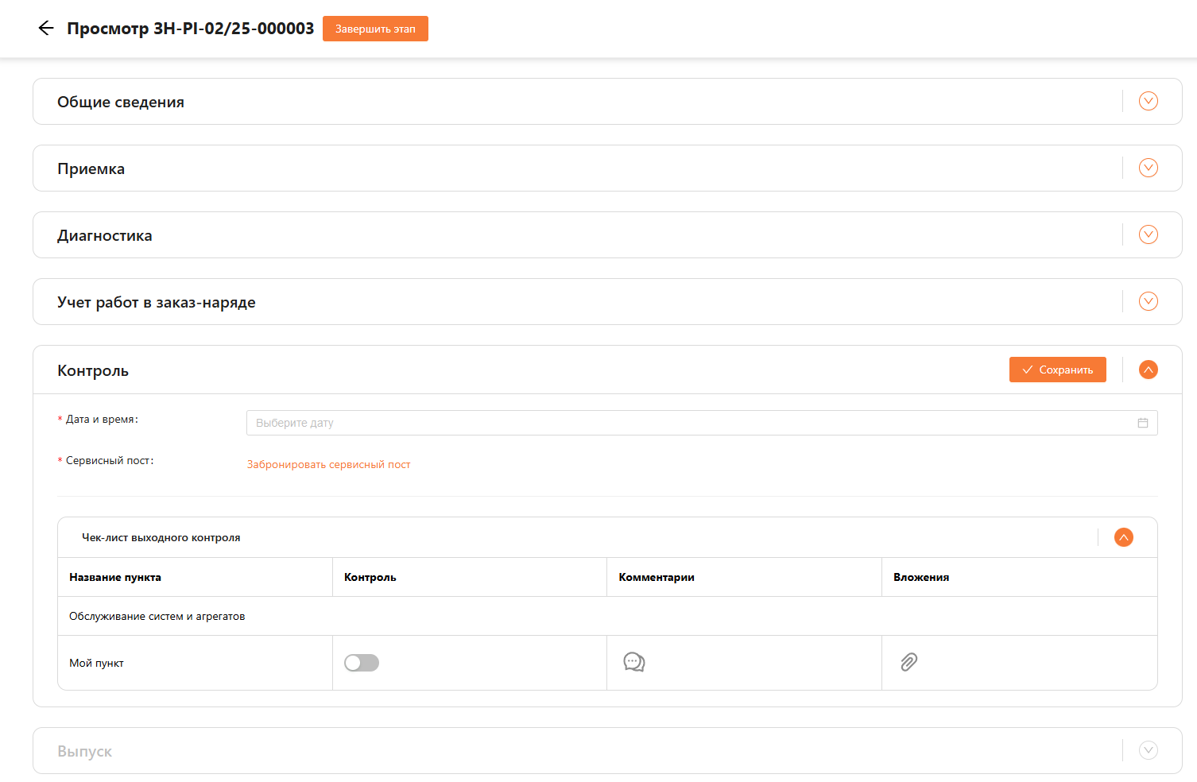Select Обслуживание систем и агрегатов row
The height and width of the screenshot is (782, 1197).
tap(157, 617)
